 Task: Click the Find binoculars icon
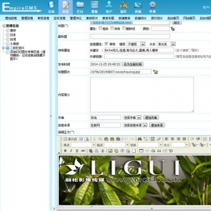click(x=139, y=139)
